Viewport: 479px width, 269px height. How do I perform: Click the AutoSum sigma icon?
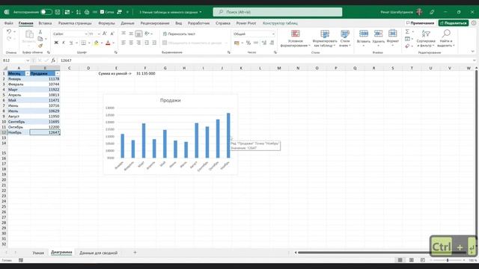[x=407, y=31]
